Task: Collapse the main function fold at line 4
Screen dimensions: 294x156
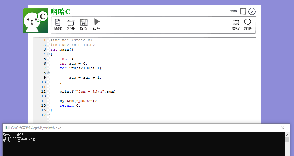Action: pos(48,54)
